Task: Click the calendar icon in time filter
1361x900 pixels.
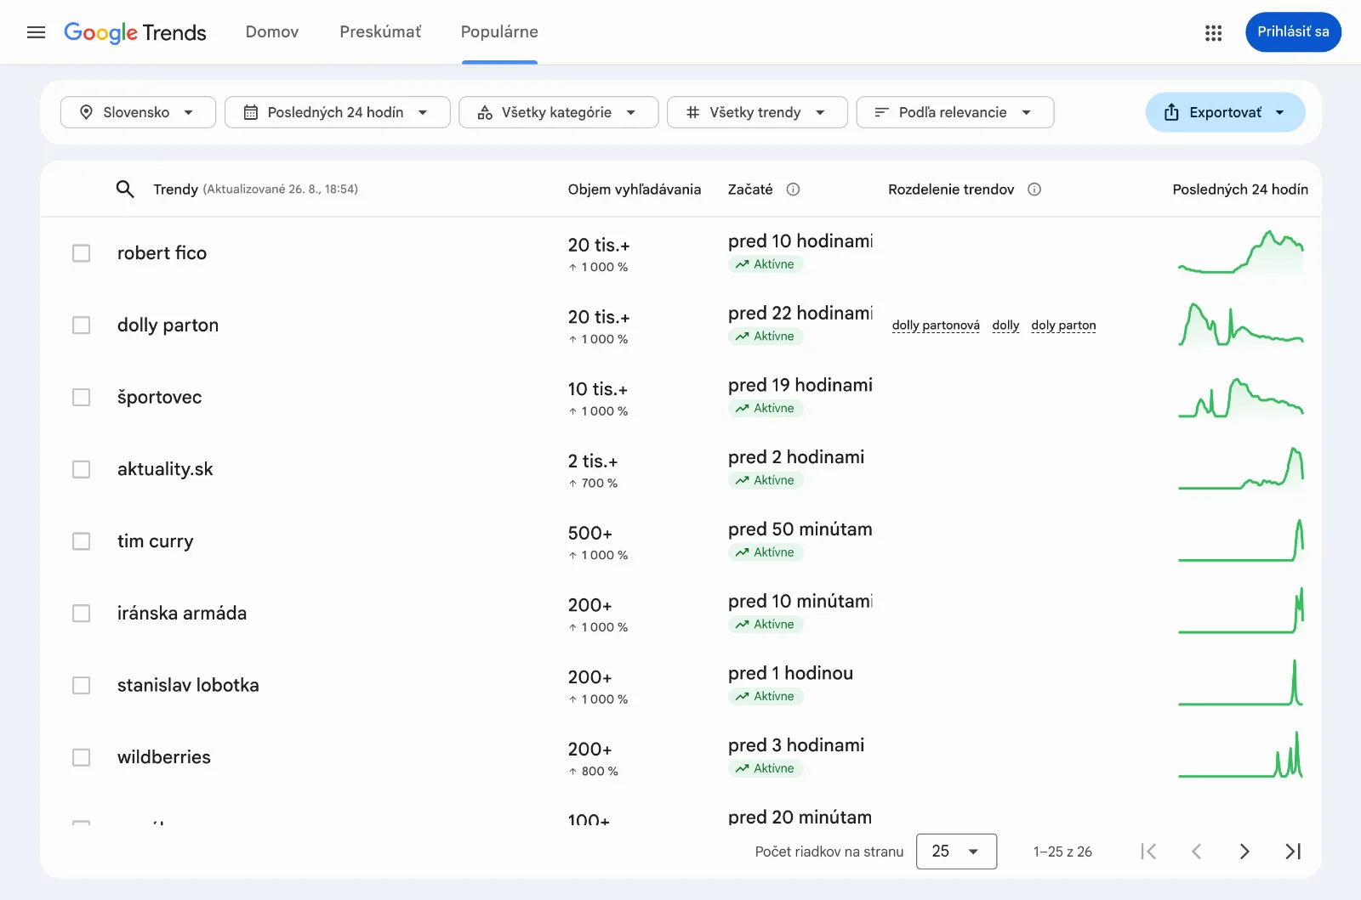Action: (250, 112)
